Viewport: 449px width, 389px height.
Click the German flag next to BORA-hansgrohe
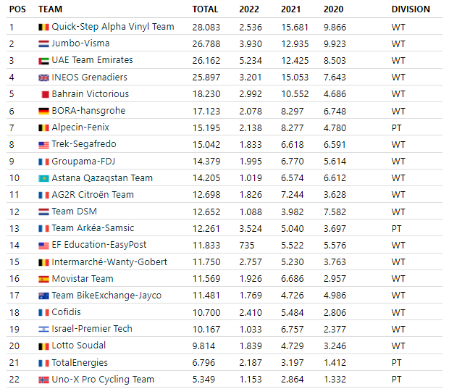pos(43,111)
